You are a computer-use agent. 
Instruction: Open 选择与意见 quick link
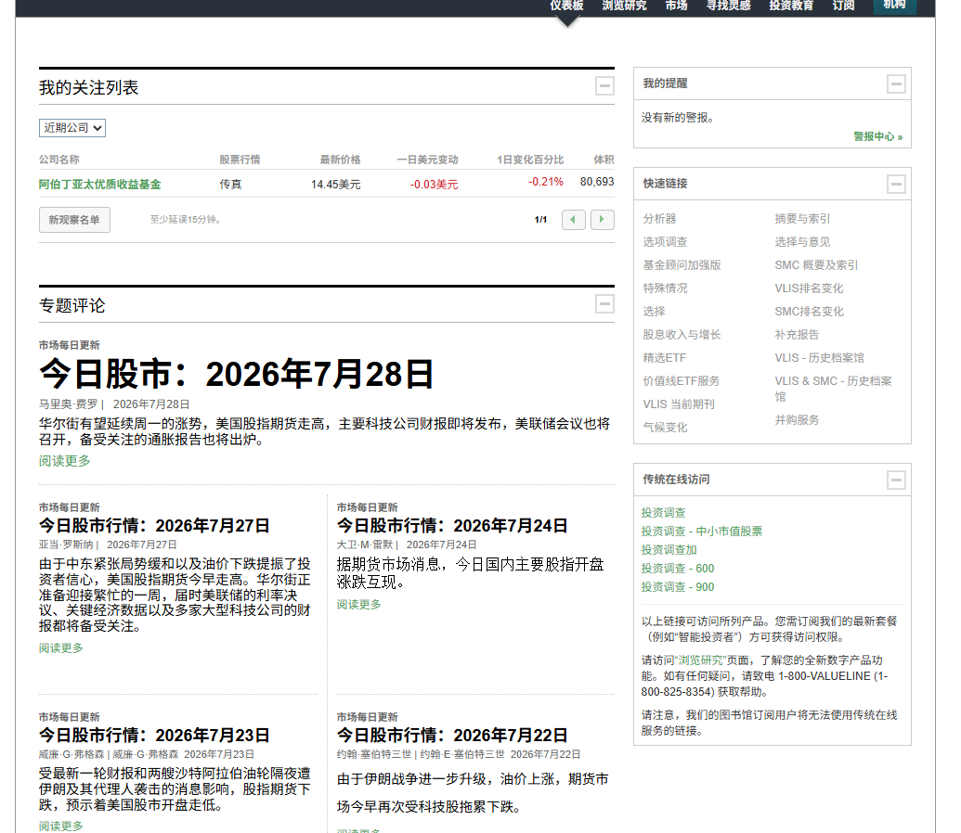tap(802, 242)
